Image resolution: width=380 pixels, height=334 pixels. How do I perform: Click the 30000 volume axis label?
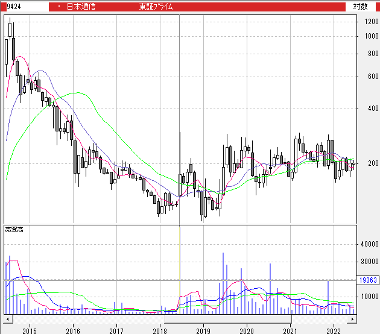click(370, 262)
